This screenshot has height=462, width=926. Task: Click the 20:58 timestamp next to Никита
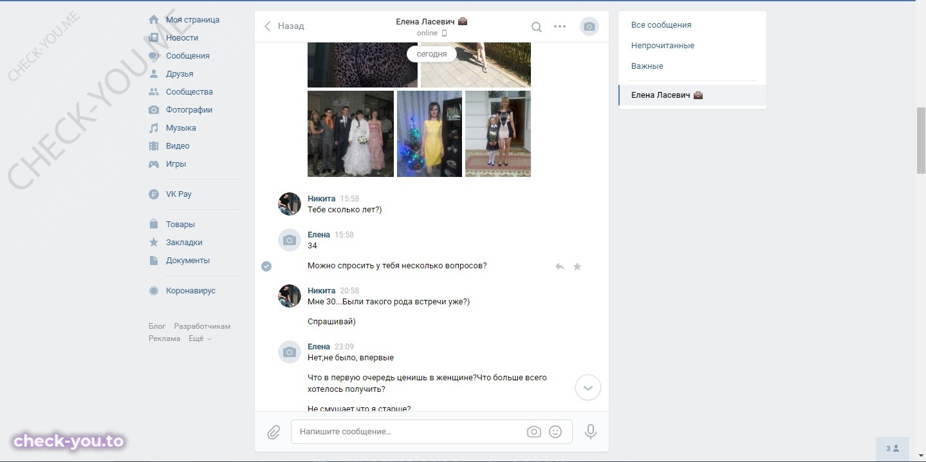(x=349, y=291)
